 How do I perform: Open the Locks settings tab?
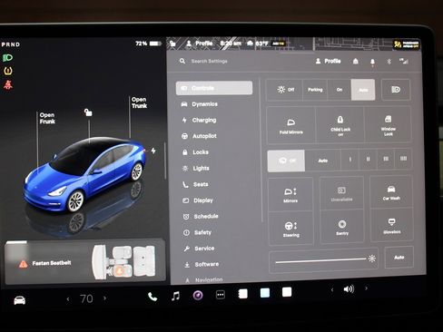click(195, 152)
